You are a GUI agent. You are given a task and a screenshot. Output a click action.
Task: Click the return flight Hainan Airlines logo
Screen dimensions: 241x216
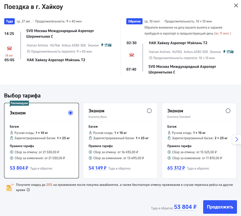(131, 55)
